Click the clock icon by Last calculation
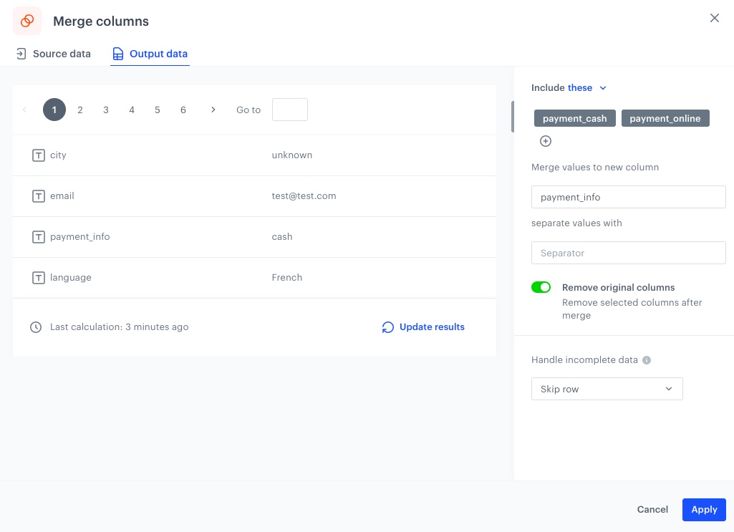Screen dimensions: 734x532 36,327
